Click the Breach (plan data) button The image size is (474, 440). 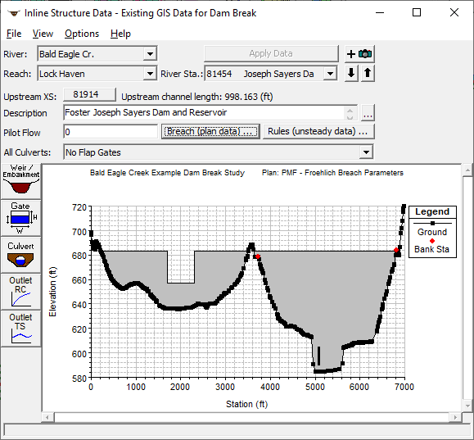coord(210,132)
